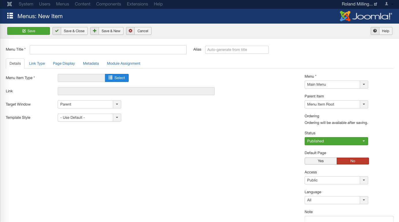Open the Help menu in top bar
Screen dimensions: 399x222
click(158, 4)
